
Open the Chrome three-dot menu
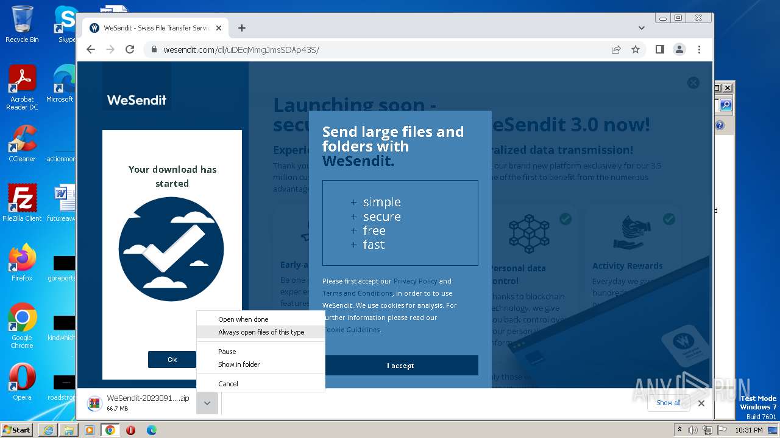point(699,49)
